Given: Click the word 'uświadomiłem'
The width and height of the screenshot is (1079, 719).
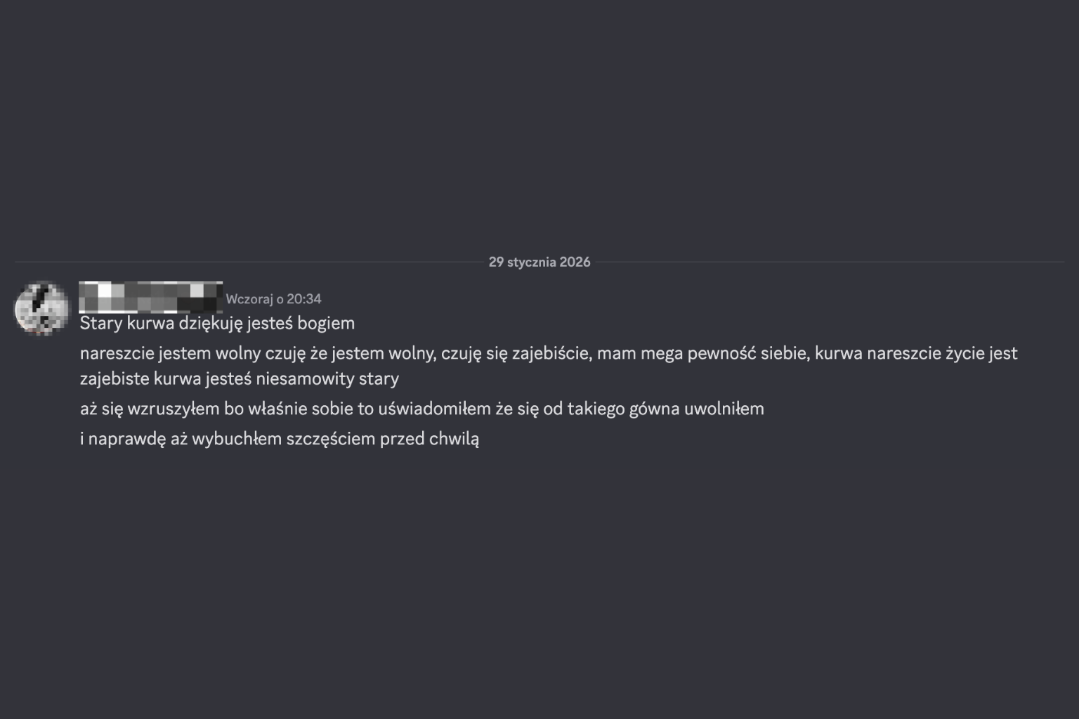Looking at the screenshot, I should (434, 409).
